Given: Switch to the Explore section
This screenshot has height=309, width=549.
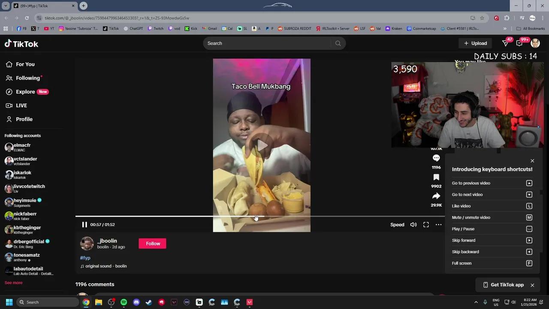Looking at the screenshot, I should click(x=26, y=91).
